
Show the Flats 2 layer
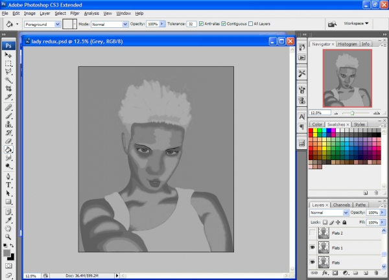312,233
